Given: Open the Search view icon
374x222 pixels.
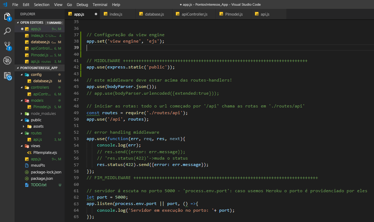Looking at the screenshot, I should tap(7, 31).
